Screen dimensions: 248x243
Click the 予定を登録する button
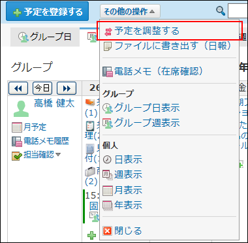(x=47, y=11)
